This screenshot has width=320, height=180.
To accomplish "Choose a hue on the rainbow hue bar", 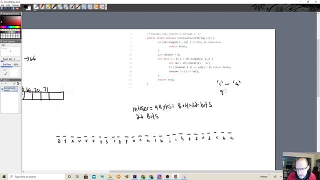I will 10,27.
